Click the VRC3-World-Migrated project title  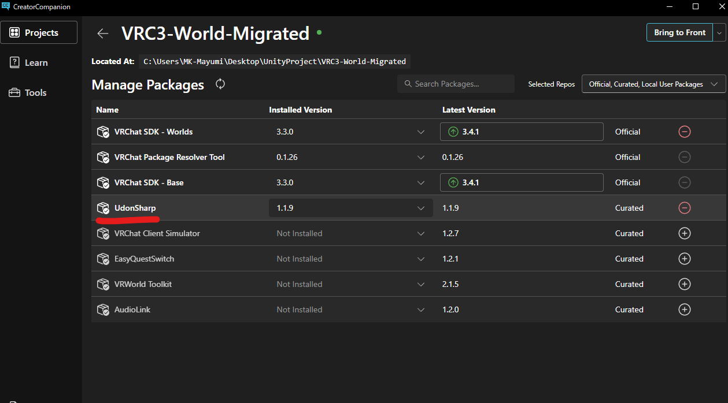(216, 33)
